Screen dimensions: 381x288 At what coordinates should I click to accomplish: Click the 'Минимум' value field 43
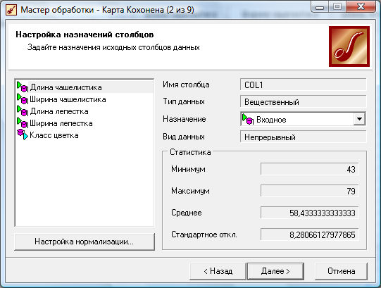(x=309, y=169)
